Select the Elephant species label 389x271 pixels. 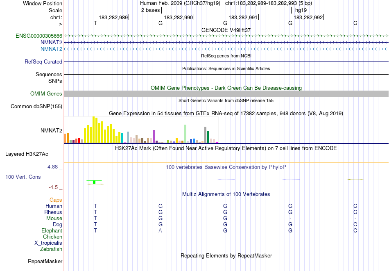pos(52,230)
